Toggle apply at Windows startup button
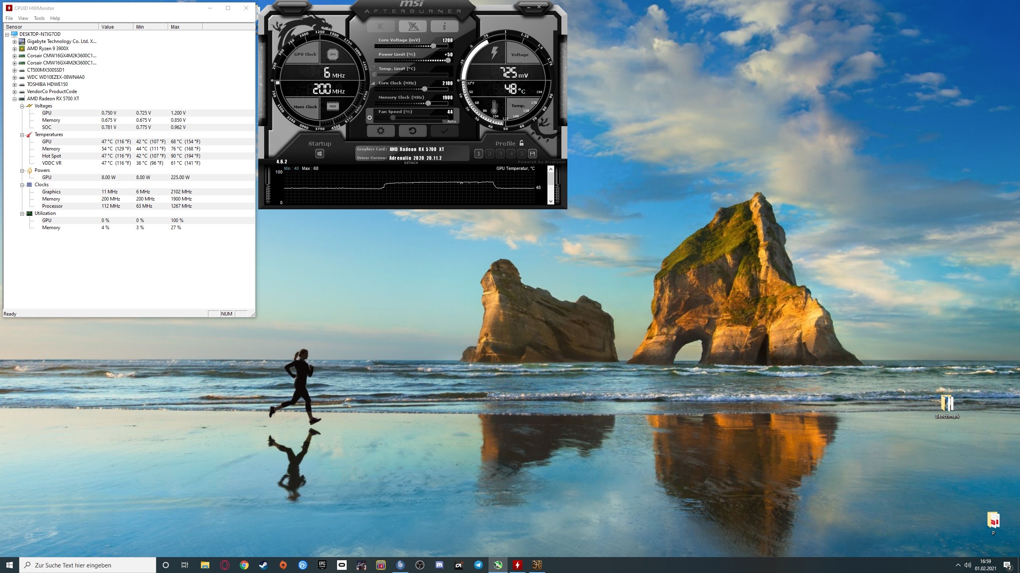Screen dimensions: 1020x573 pos(320,154)
